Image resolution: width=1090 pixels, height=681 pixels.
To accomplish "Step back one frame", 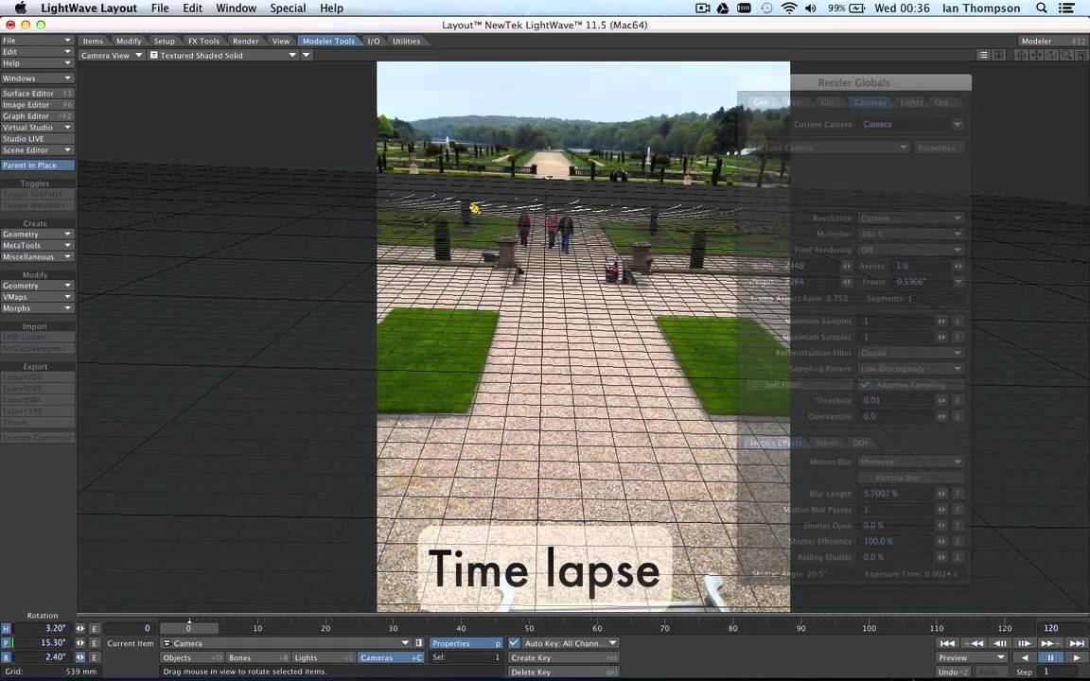I will [999, 643].
